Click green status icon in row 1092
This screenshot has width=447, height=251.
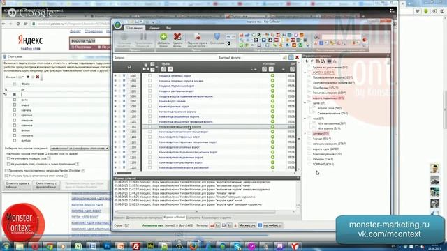click(272, 76)
